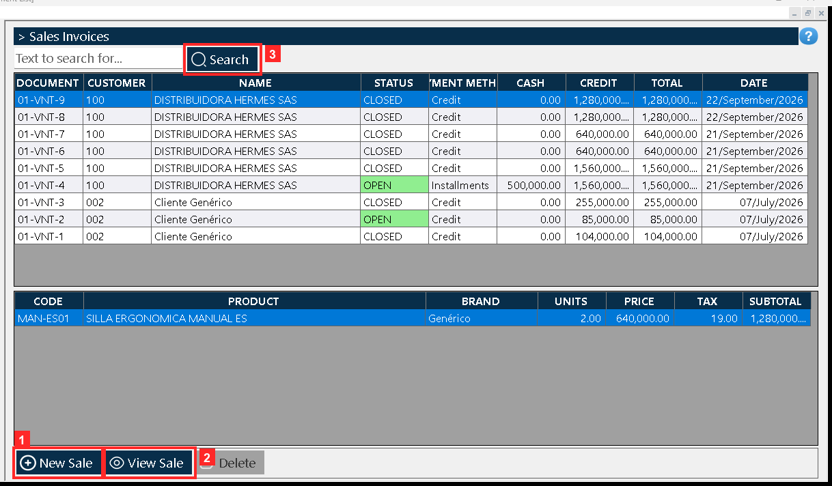Click the Search button
The width and height of the screenshot is (832, 486).
click(222, 59)
